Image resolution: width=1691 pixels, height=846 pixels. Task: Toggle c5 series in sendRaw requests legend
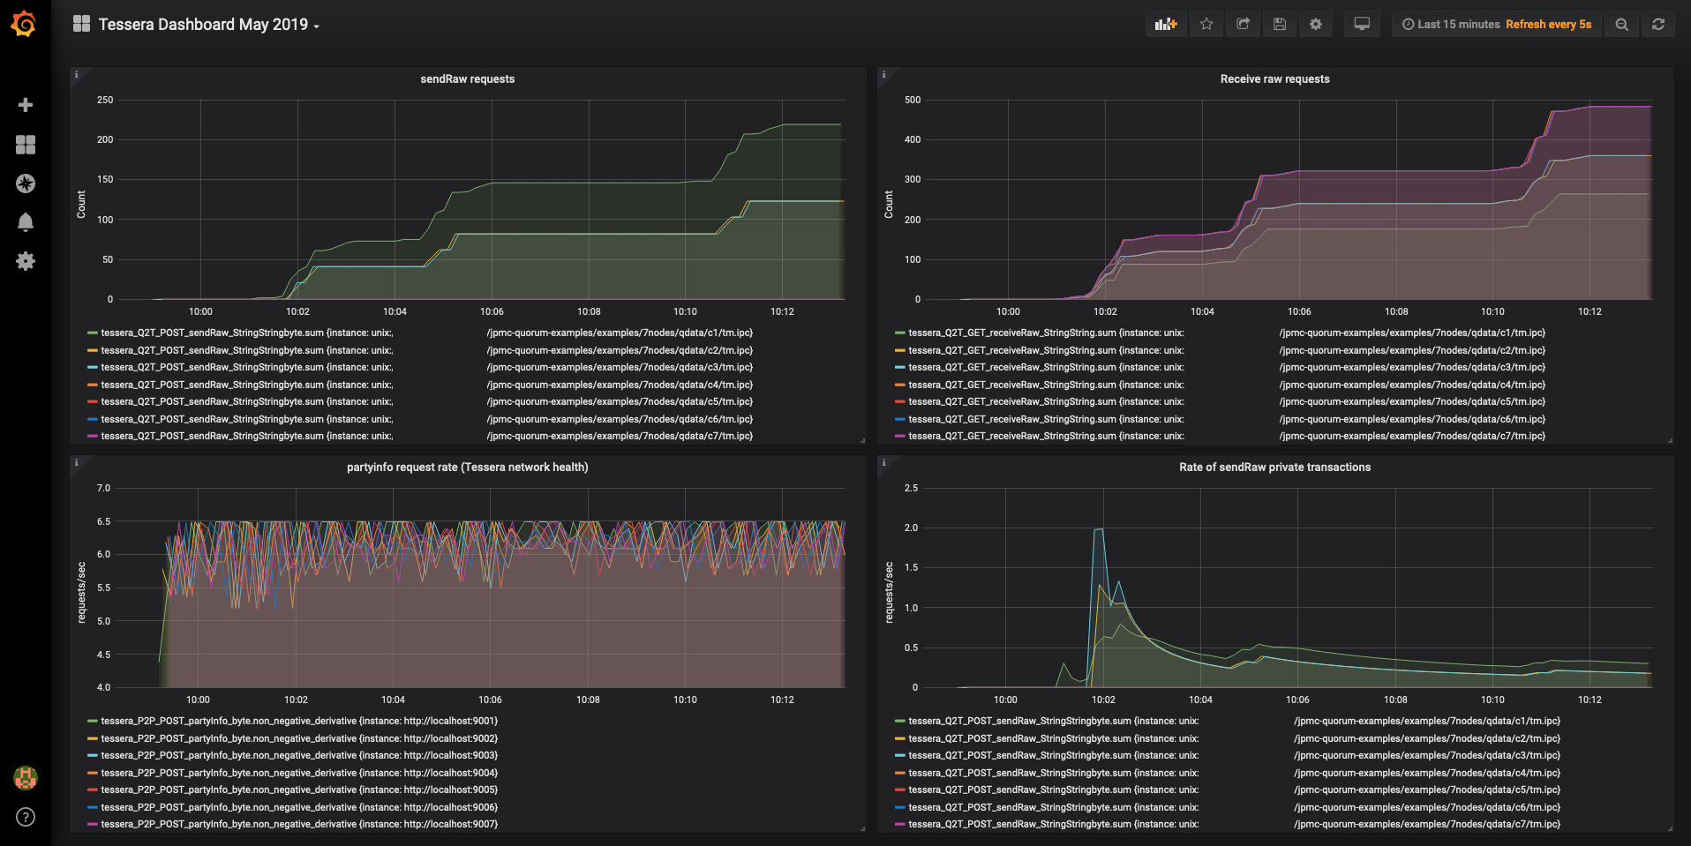tap(426, 401)
